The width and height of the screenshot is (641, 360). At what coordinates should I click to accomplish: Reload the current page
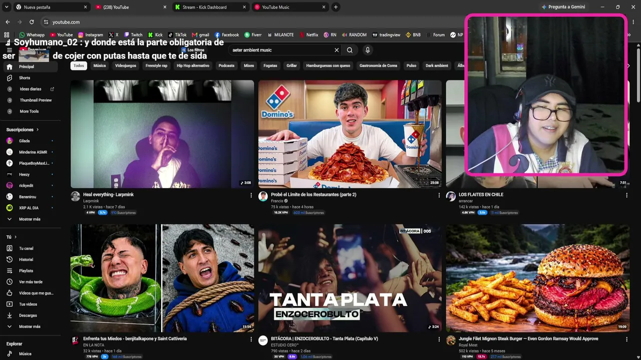[x=32, y=22]
